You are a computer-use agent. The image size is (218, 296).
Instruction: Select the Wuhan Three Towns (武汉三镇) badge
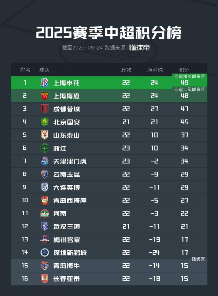point(45,226)
